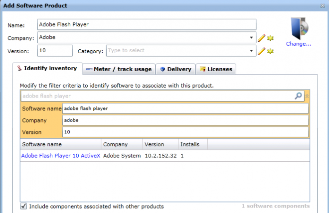Viewport: 329px width, 213px height.
Task: Click the 10.2.152.32 version cell
Action: (x=161, y=156)
